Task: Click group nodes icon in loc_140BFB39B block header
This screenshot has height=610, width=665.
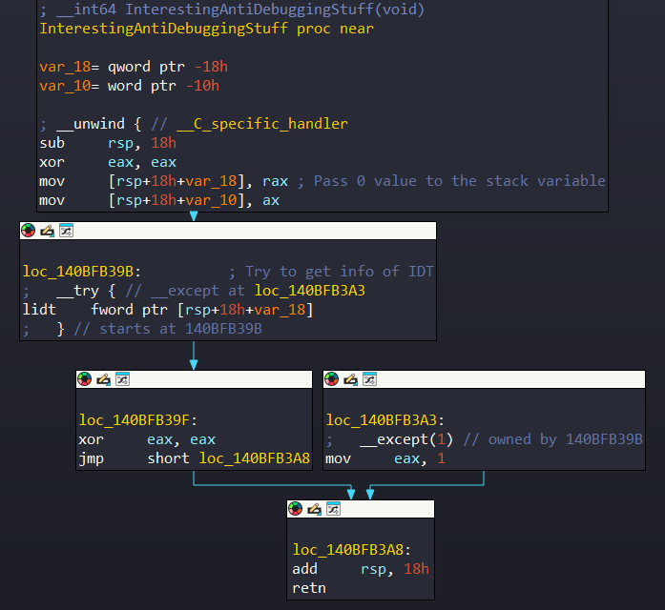Action: click(x=66, y=231)
